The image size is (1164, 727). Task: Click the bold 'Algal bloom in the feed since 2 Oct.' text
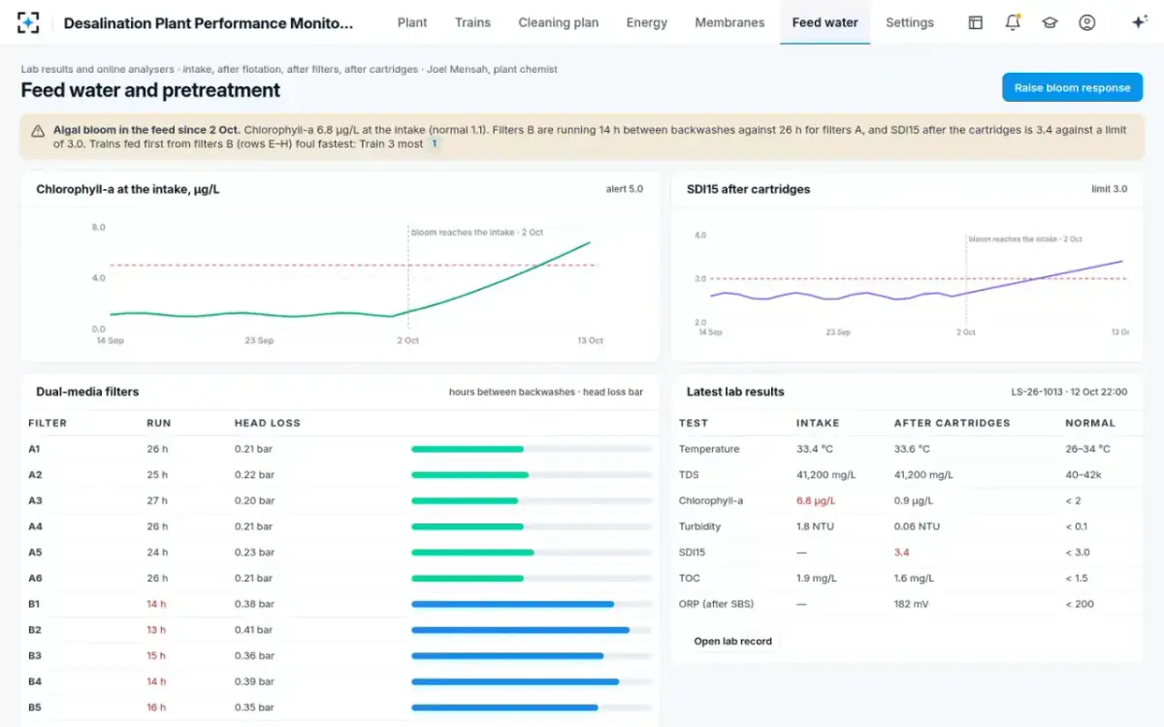[146, 129]
